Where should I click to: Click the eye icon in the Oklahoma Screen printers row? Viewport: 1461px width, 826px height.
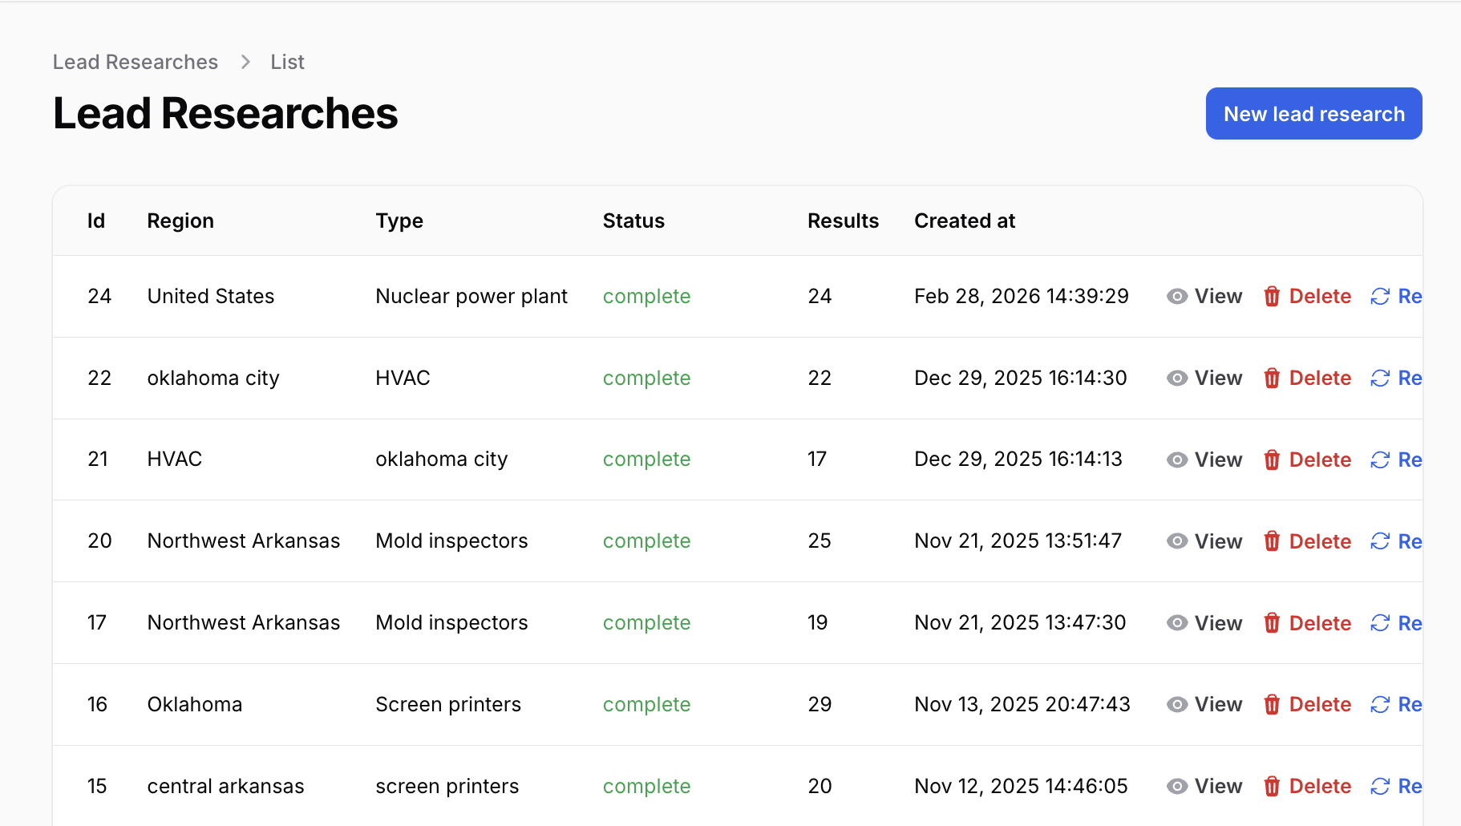click(1177, 705)
